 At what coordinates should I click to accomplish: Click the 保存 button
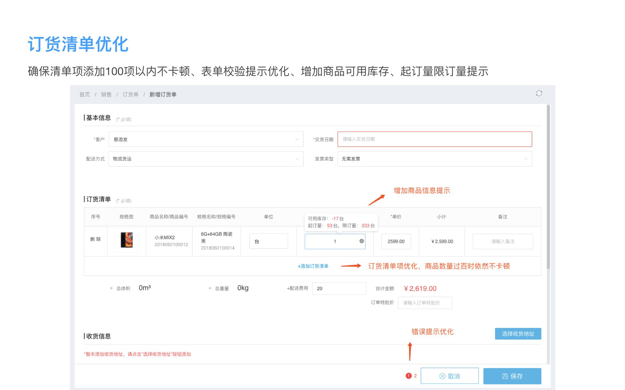click(x=512, y=376)
